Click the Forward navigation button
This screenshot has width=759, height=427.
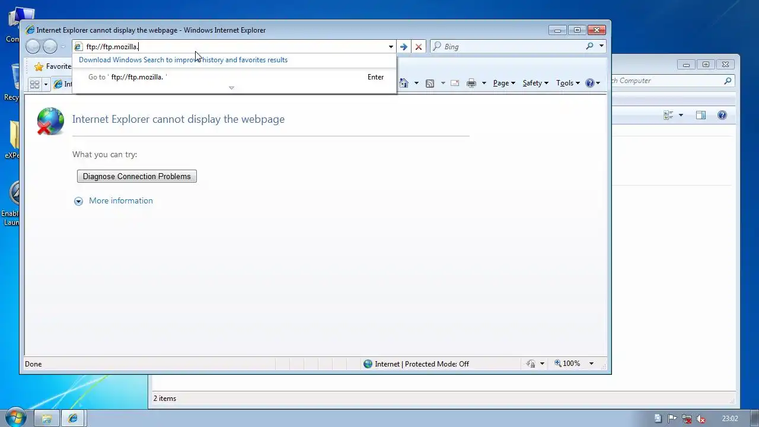[x=50, y=46]
